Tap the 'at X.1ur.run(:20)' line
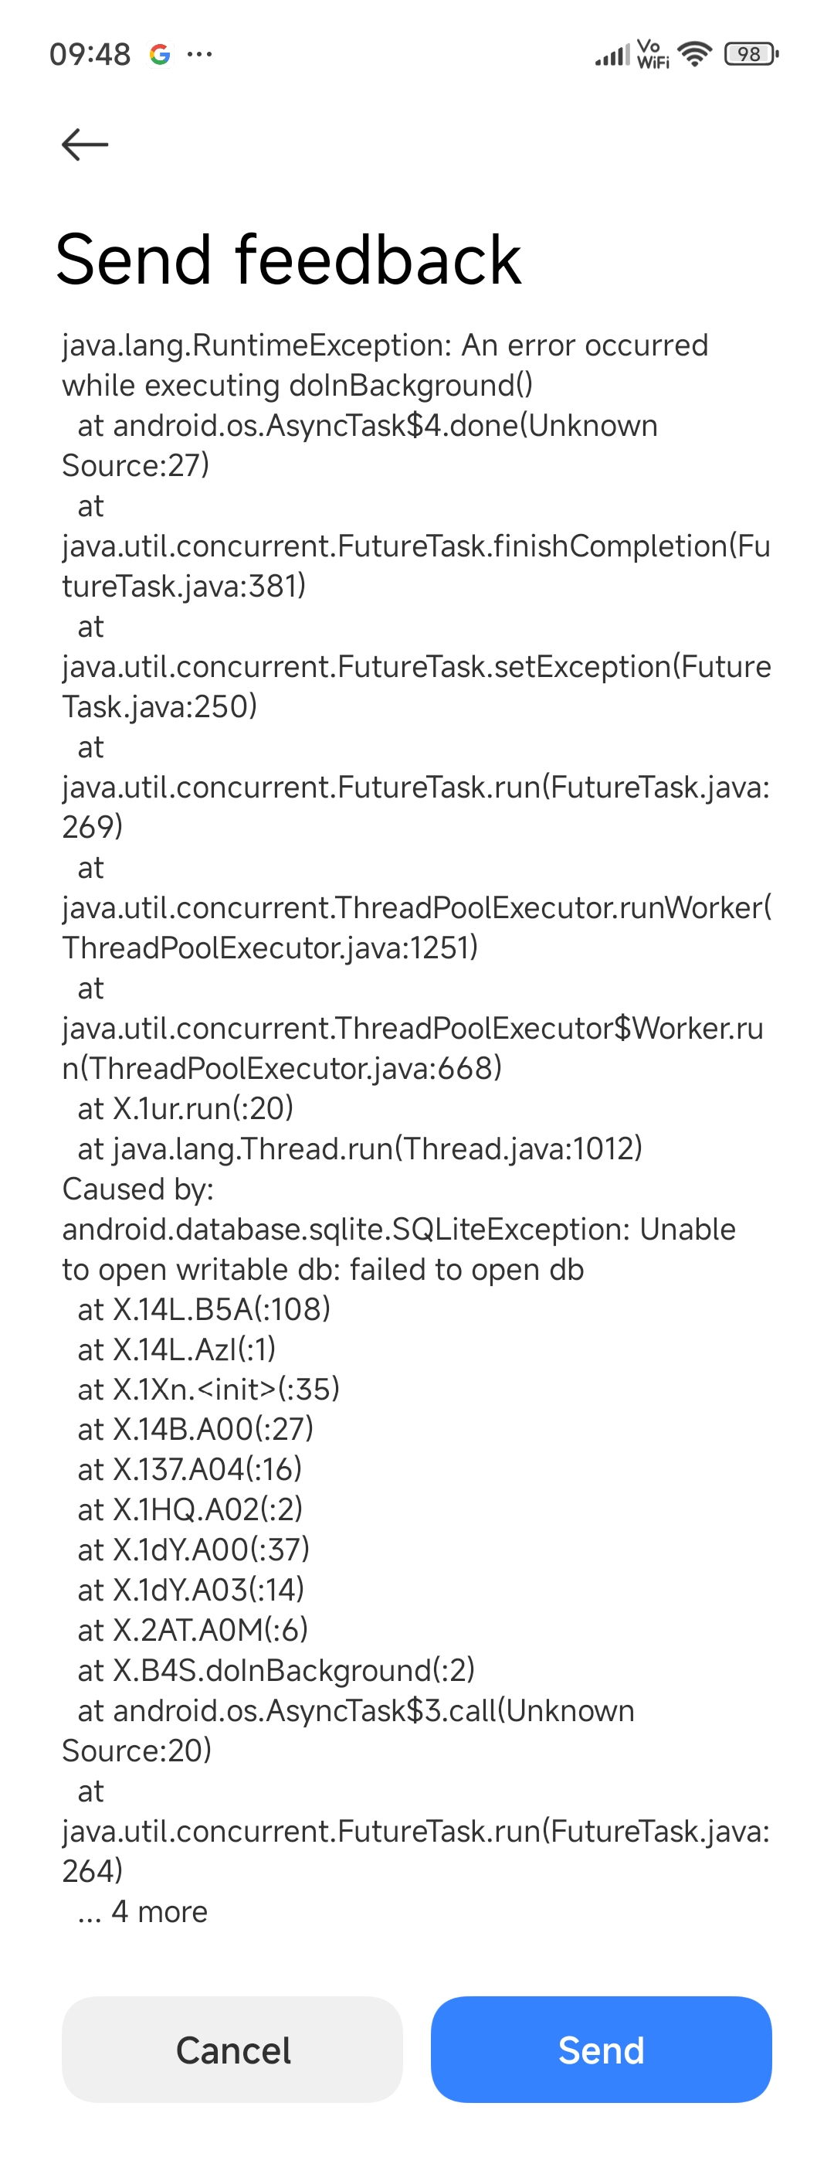Viewport: 834px width, 2164px height. pos(185,1108)
